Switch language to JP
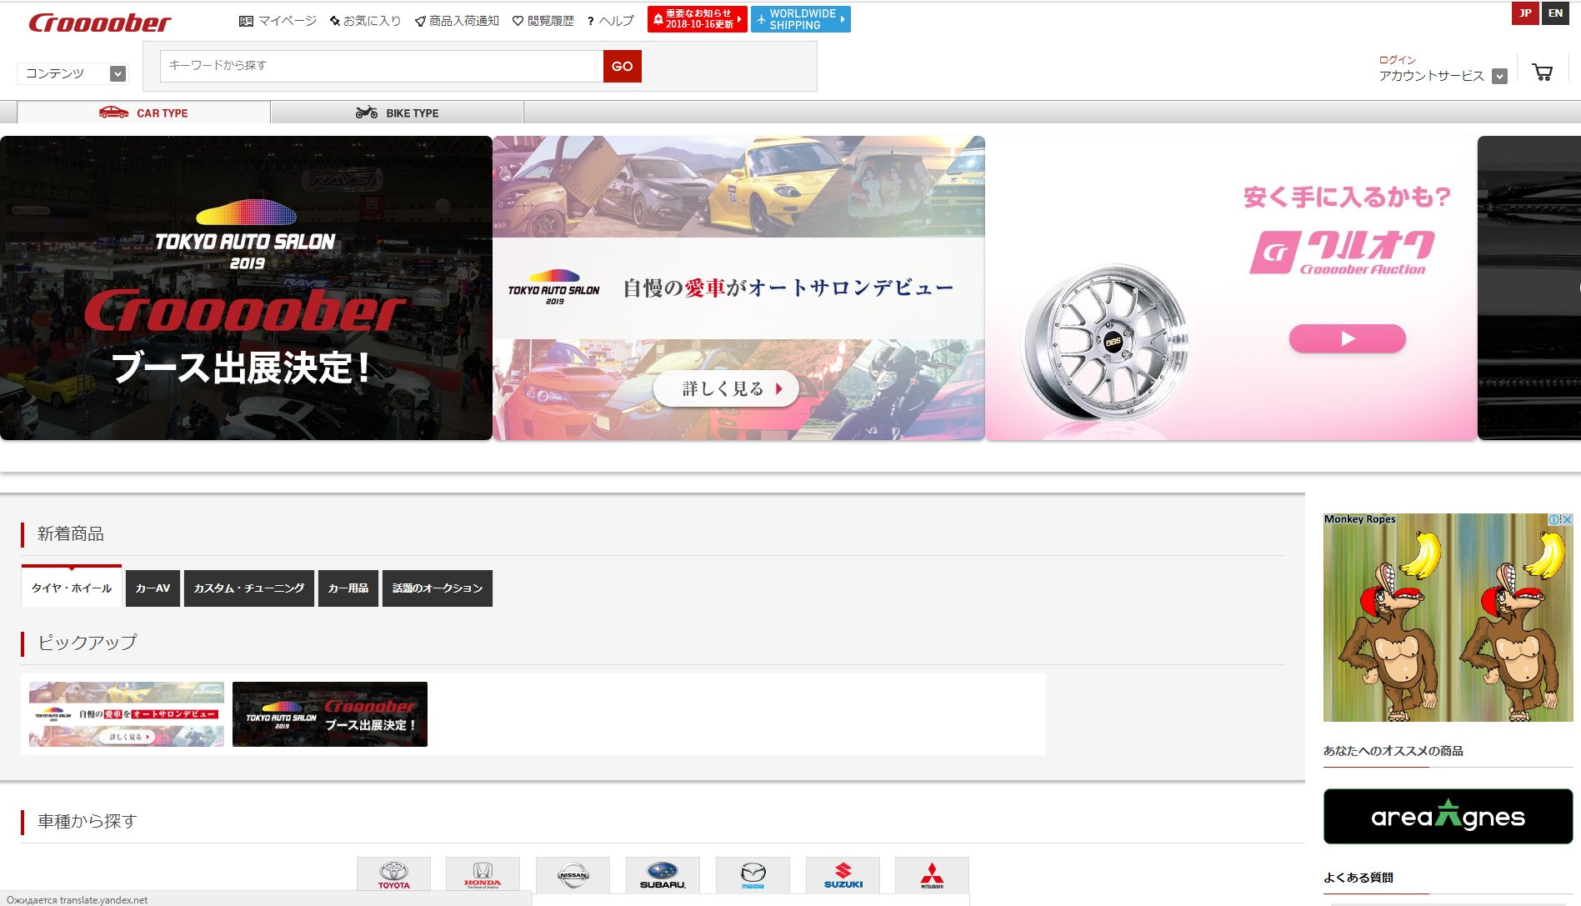The width and height of the screenshot is (1581, 906). [1525, 13]
